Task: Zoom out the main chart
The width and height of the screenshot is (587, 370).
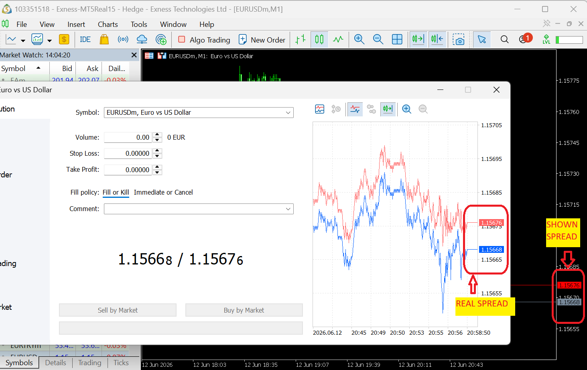Action: [378, 39]
